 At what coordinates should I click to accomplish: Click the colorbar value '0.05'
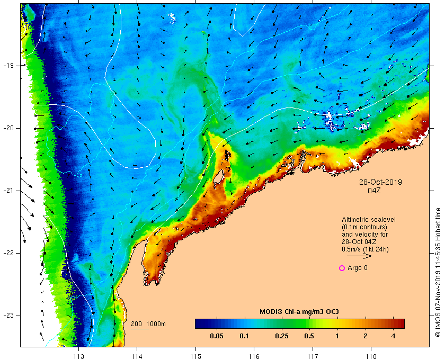click(x=217, y=336)
